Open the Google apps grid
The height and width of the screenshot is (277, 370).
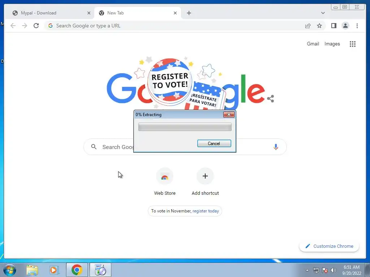tap(353, 44)
